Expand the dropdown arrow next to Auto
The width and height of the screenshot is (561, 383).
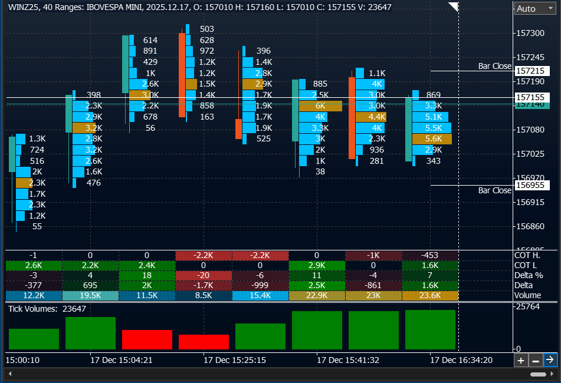pyautogui.click(x=552, y=8)
